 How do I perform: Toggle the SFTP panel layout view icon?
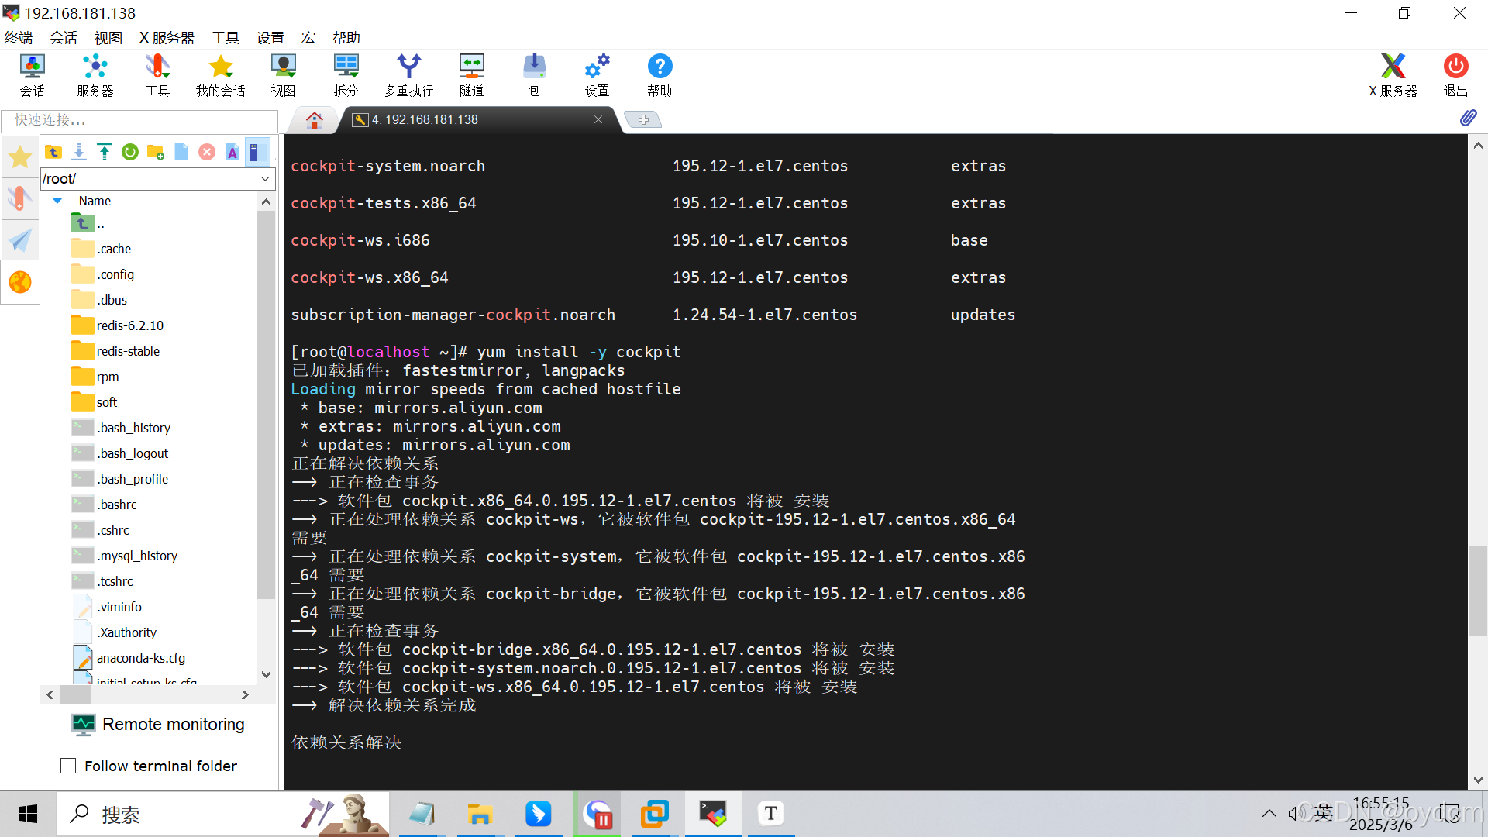(x=257, y=152)
